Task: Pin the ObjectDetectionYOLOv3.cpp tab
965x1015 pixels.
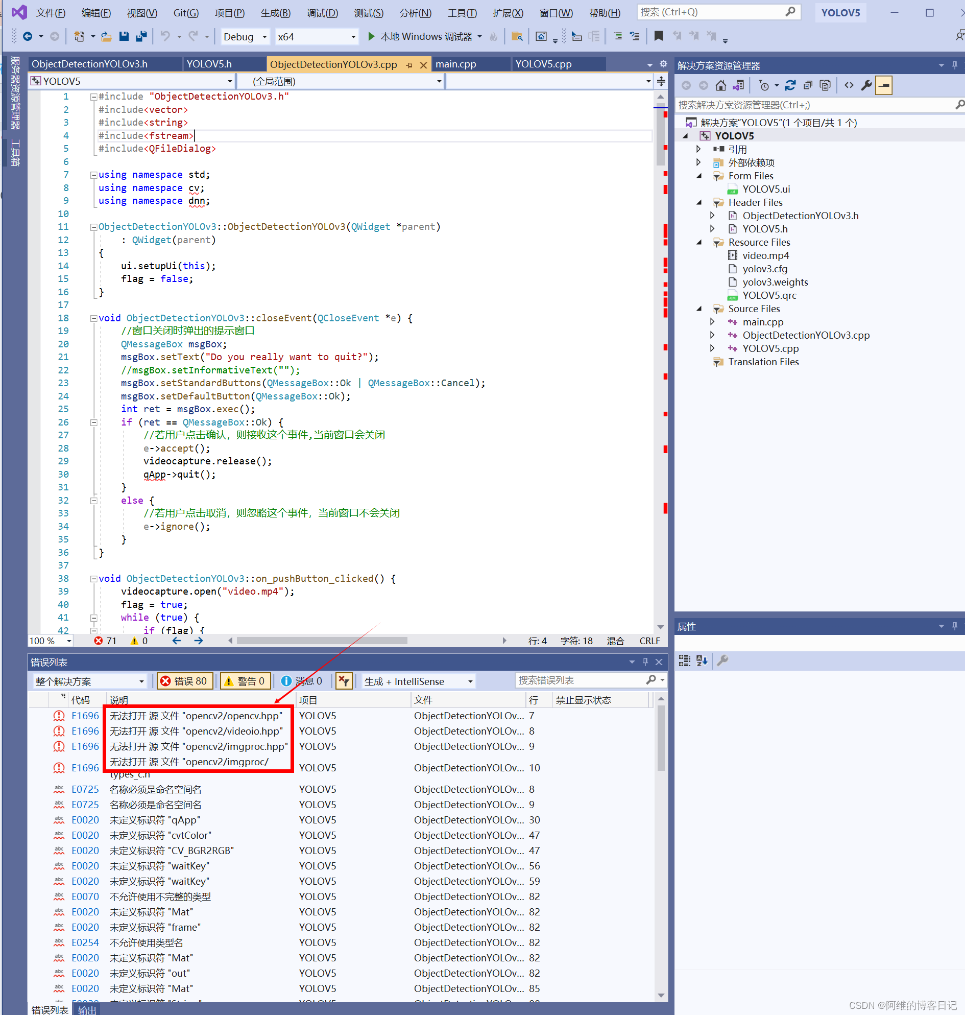Action: pos(409,65)
